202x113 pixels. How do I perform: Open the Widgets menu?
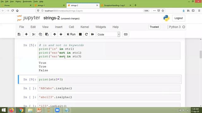point(101,27)
